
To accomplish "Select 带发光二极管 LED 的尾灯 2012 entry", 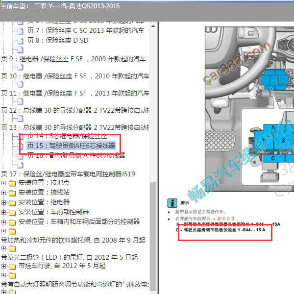I will tap(70, 257).
